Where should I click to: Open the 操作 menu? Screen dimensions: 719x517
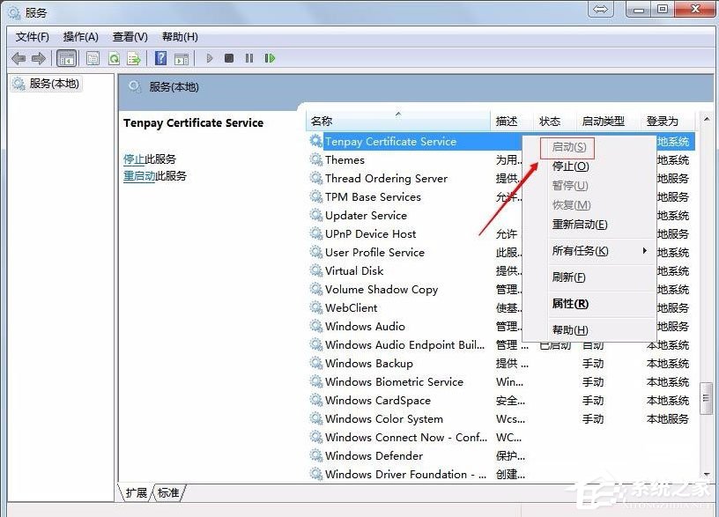coord(80,37)
